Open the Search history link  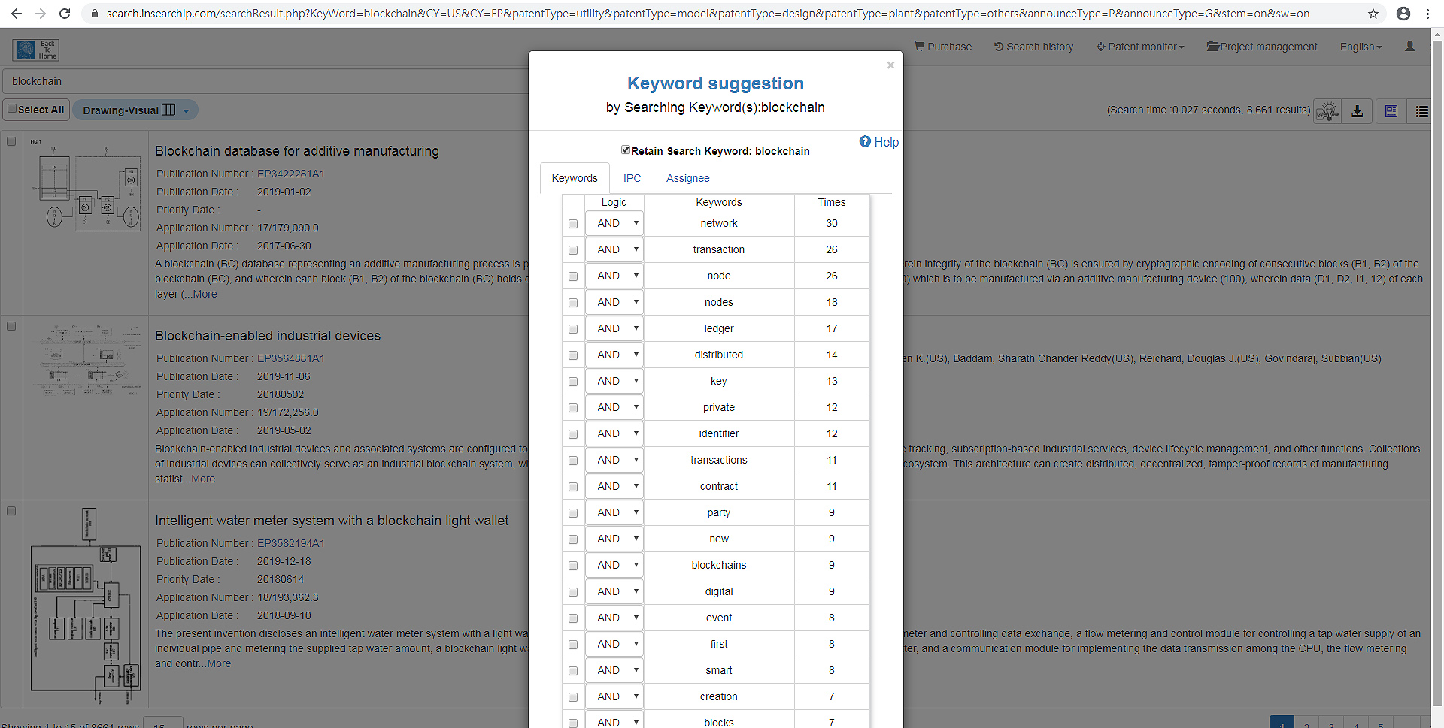coord(1033,47)
